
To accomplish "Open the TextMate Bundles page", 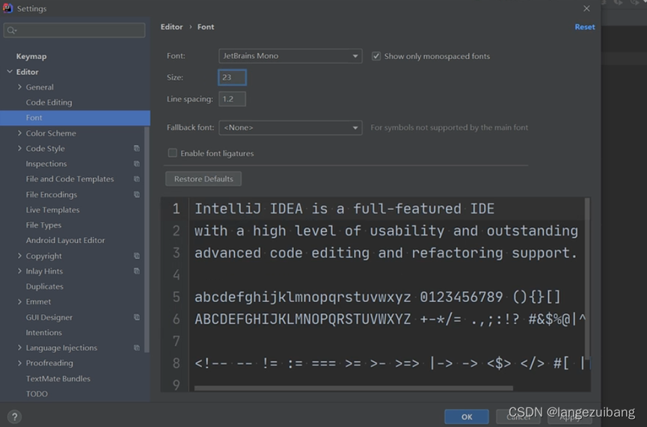I will [58, 378].
